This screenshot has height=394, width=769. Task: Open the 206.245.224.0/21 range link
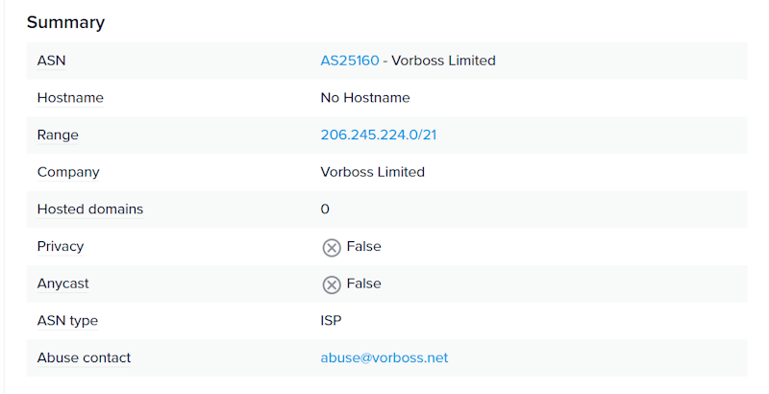click(x=378, y=135)
